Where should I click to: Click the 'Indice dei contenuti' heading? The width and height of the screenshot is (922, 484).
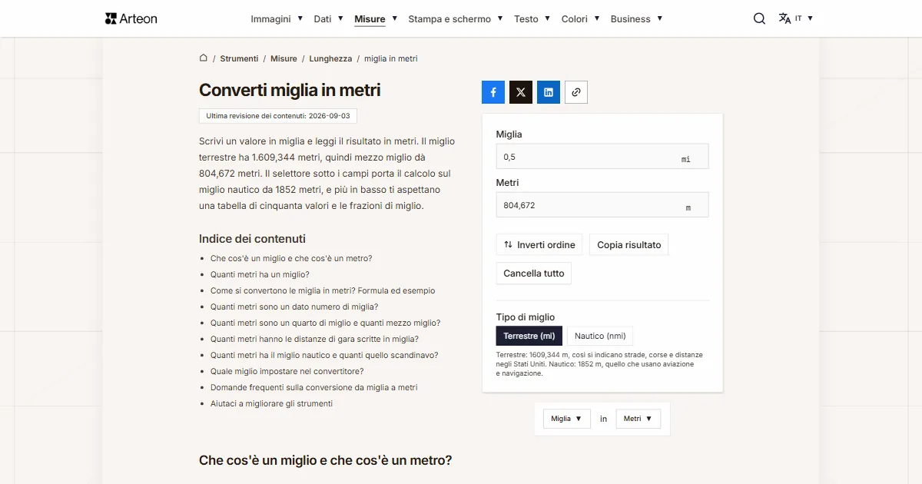pyautogui.click(x=252, y=238)
